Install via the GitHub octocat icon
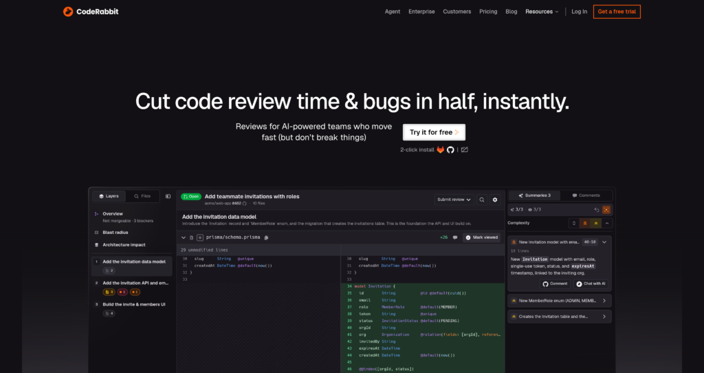 coord(450,149)
